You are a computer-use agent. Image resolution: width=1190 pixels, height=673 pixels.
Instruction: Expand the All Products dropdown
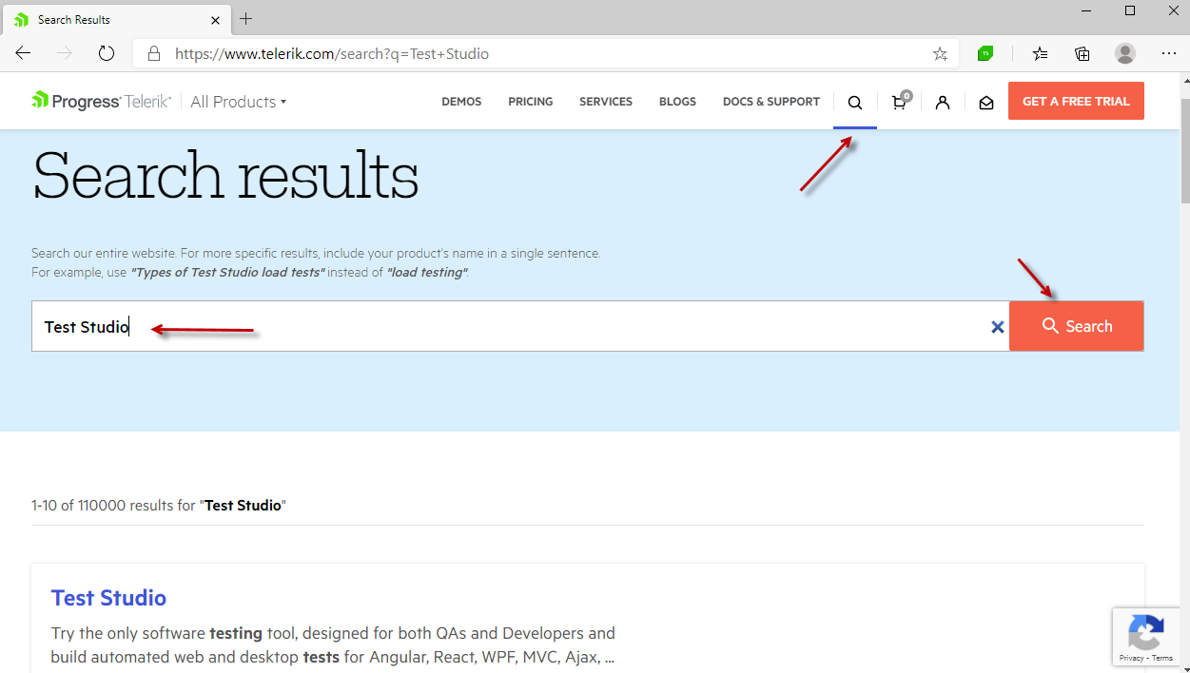pos(238,102)
